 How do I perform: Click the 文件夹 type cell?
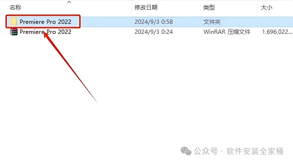click(212, 22)
